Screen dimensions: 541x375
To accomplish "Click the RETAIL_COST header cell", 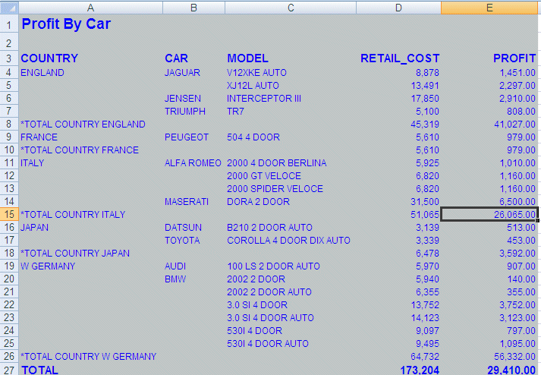I will (x=400, y=58).
